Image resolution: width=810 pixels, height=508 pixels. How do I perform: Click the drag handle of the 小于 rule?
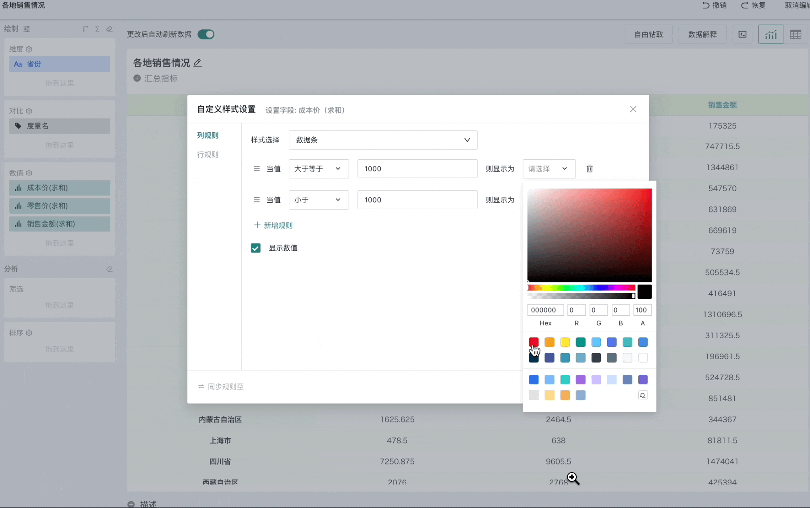click(x=256, y=200)
